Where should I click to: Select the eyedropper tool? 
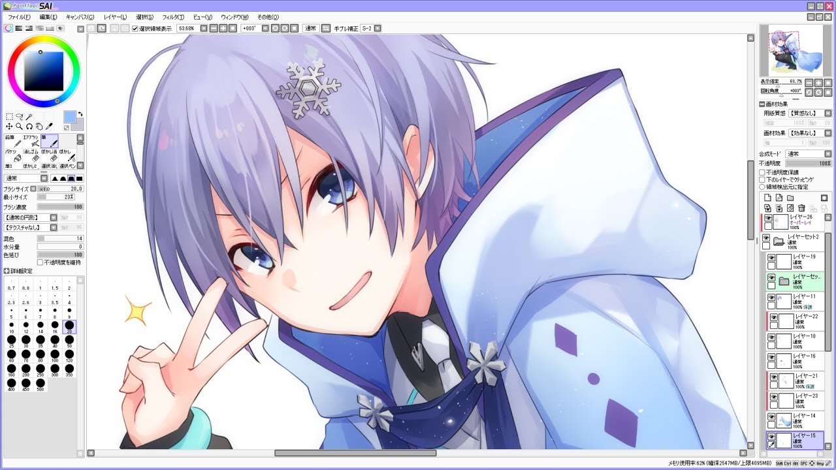48,126
